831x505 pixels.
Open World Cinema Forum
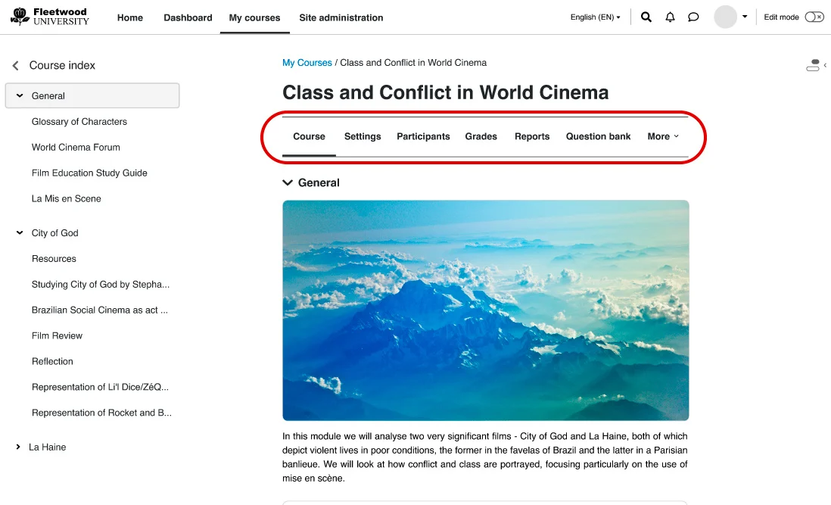[76, 148]
